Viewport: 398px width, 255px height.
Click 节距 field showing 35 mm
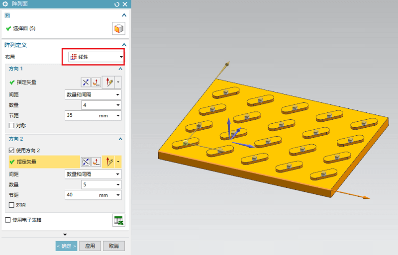click(93, 115)
